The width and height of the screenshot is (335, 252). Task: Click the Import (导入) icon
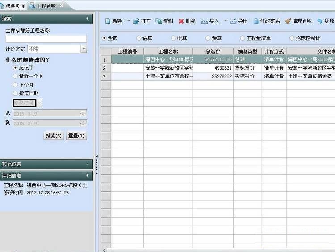click(204, 21)
